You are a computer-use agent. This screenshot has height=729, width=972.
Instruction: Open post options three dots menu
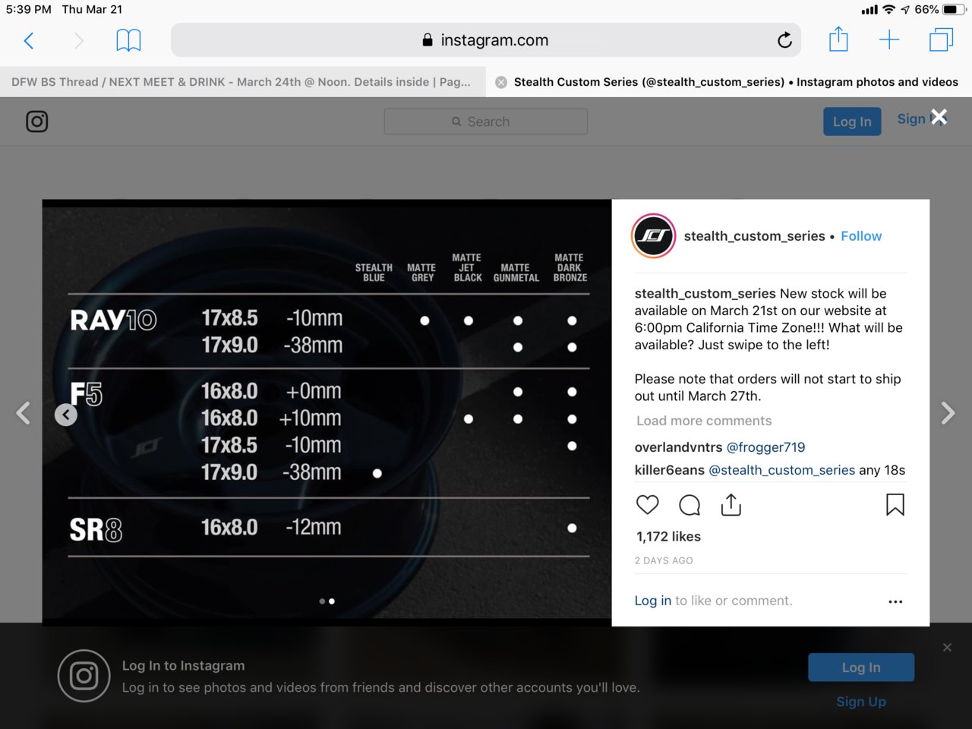pyautogui.click(x=895, y=601)
